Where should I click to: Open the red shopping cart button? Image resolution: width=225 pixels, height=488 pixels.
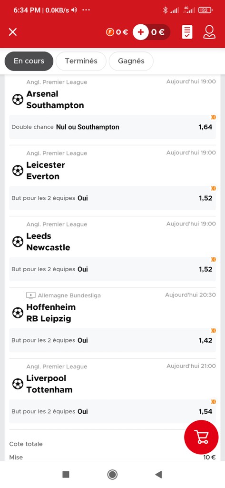[x=201, y=437]
